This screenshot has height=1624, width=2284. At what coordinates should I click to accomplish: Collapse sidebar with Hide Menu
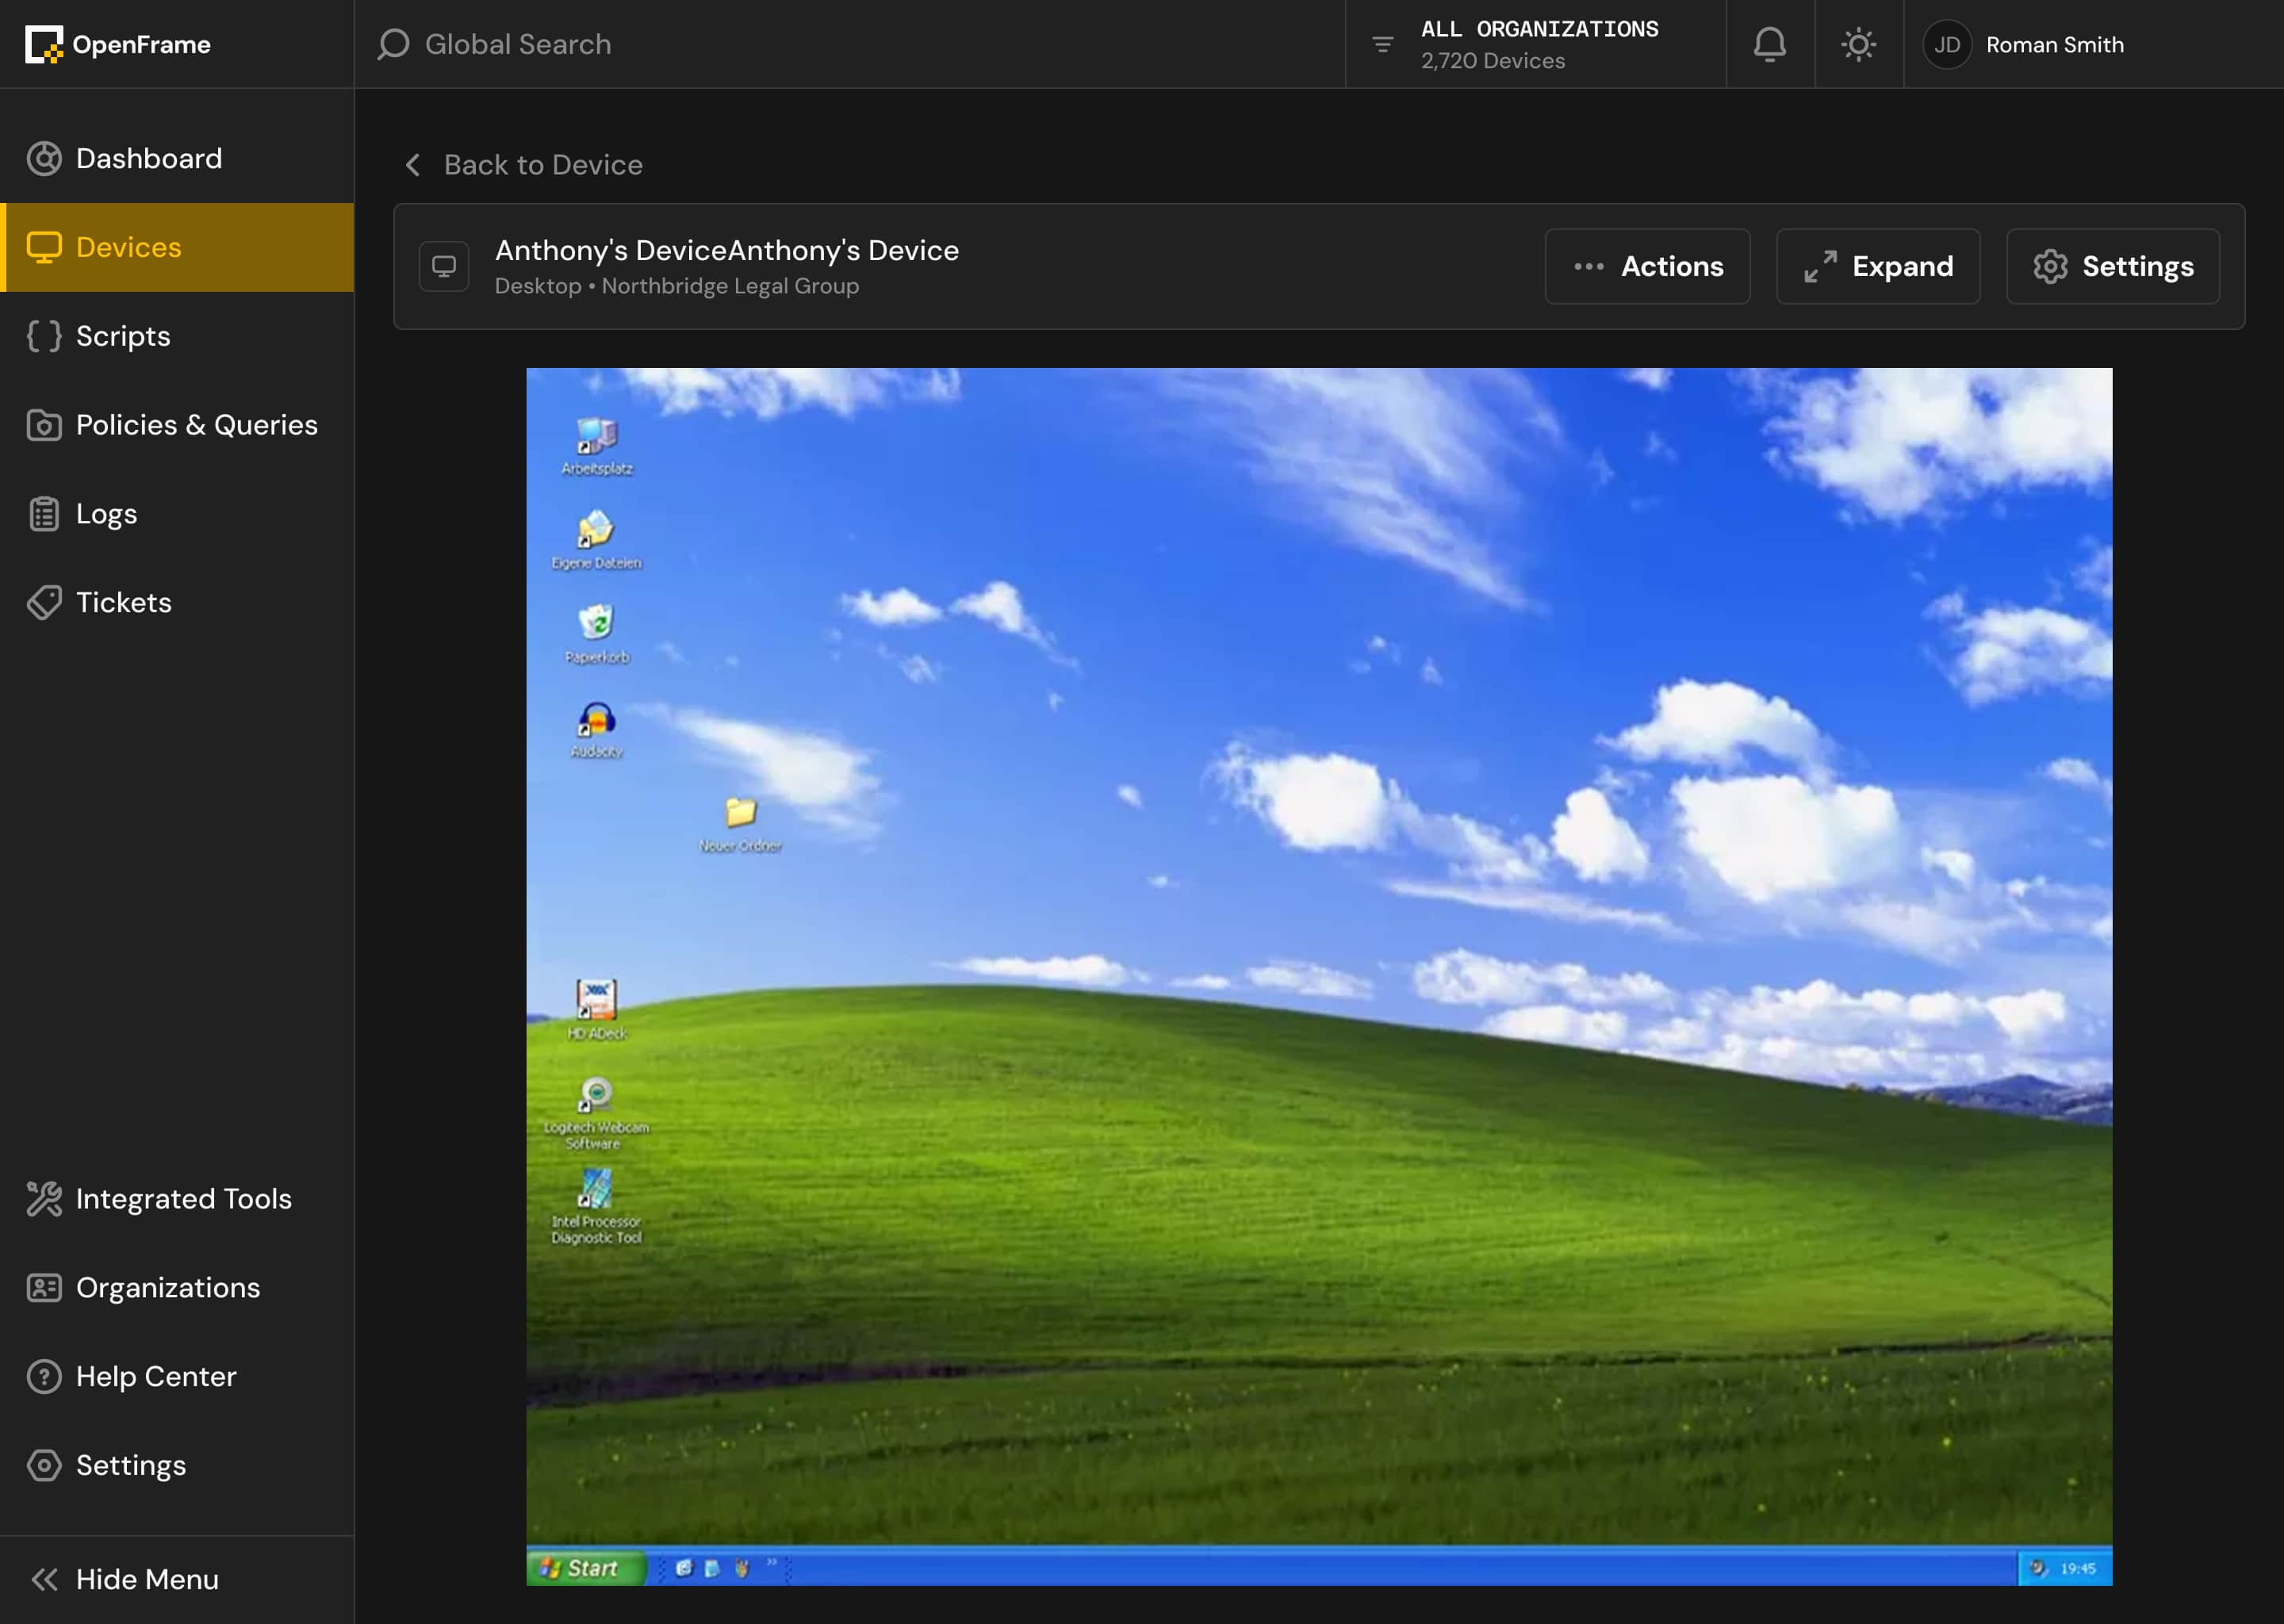(177, 1579)
